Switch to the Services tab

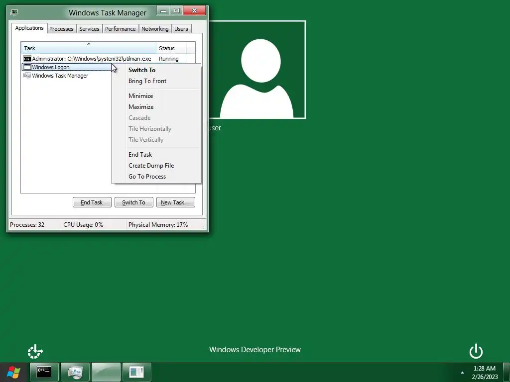[90, 29]
